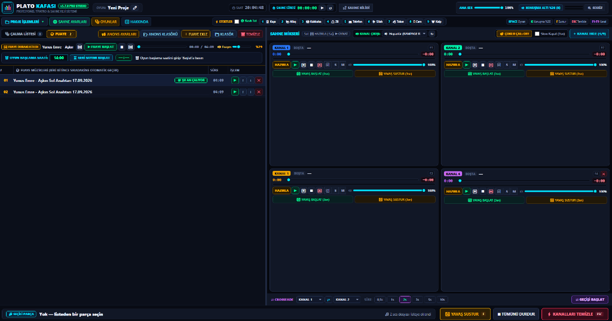Open Sahne Ayarları
Screen dimensions: 612x321
(70, 22)
